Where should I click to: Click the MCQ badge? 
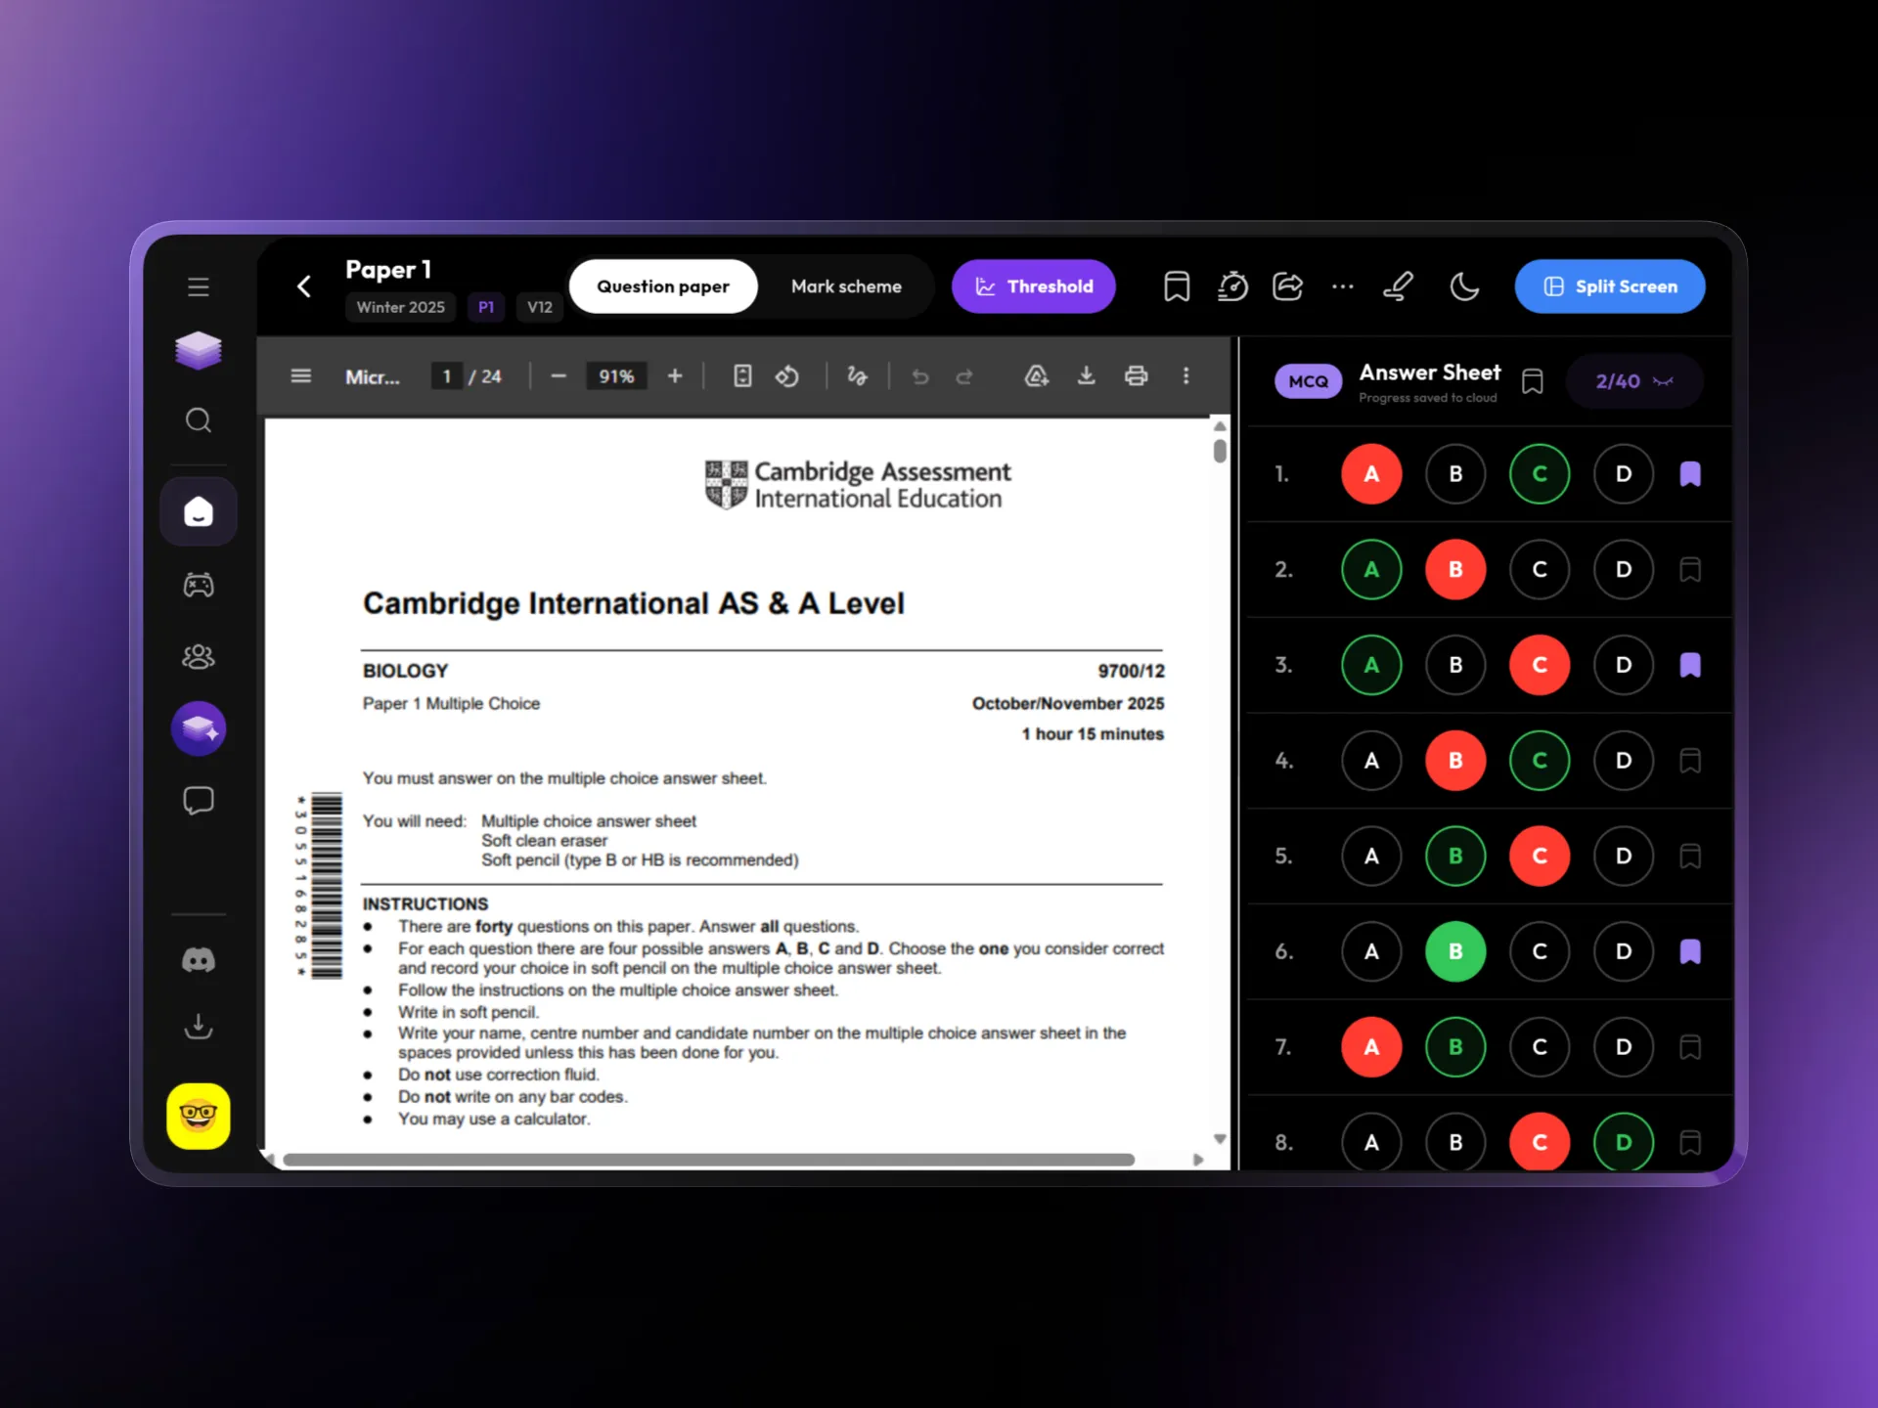[x=1308, y=381]
